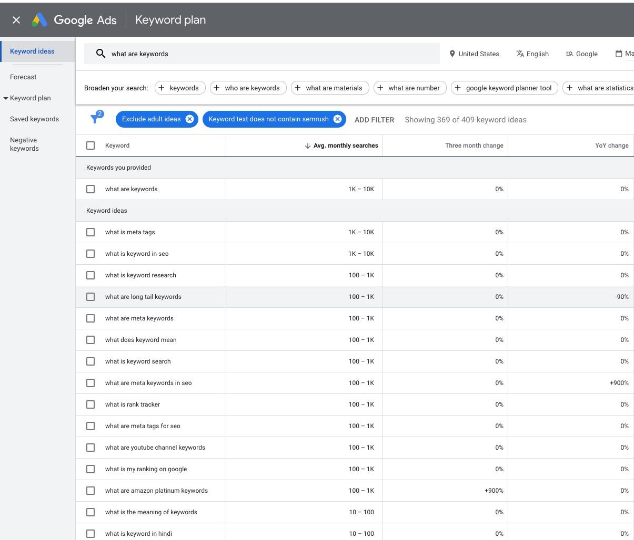Click the 'what is my ranking on google' keyword
The width and height of the screenshot is (634, 540).
(x=146, y=469)
